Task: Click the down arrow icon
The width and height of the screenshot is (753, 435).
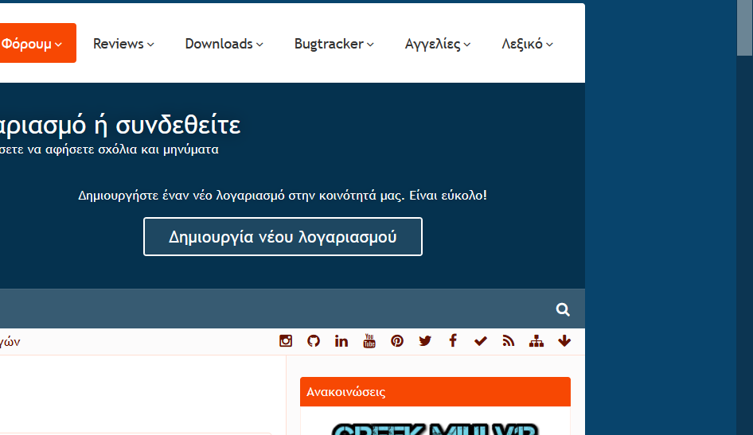Action: point(564,341)
